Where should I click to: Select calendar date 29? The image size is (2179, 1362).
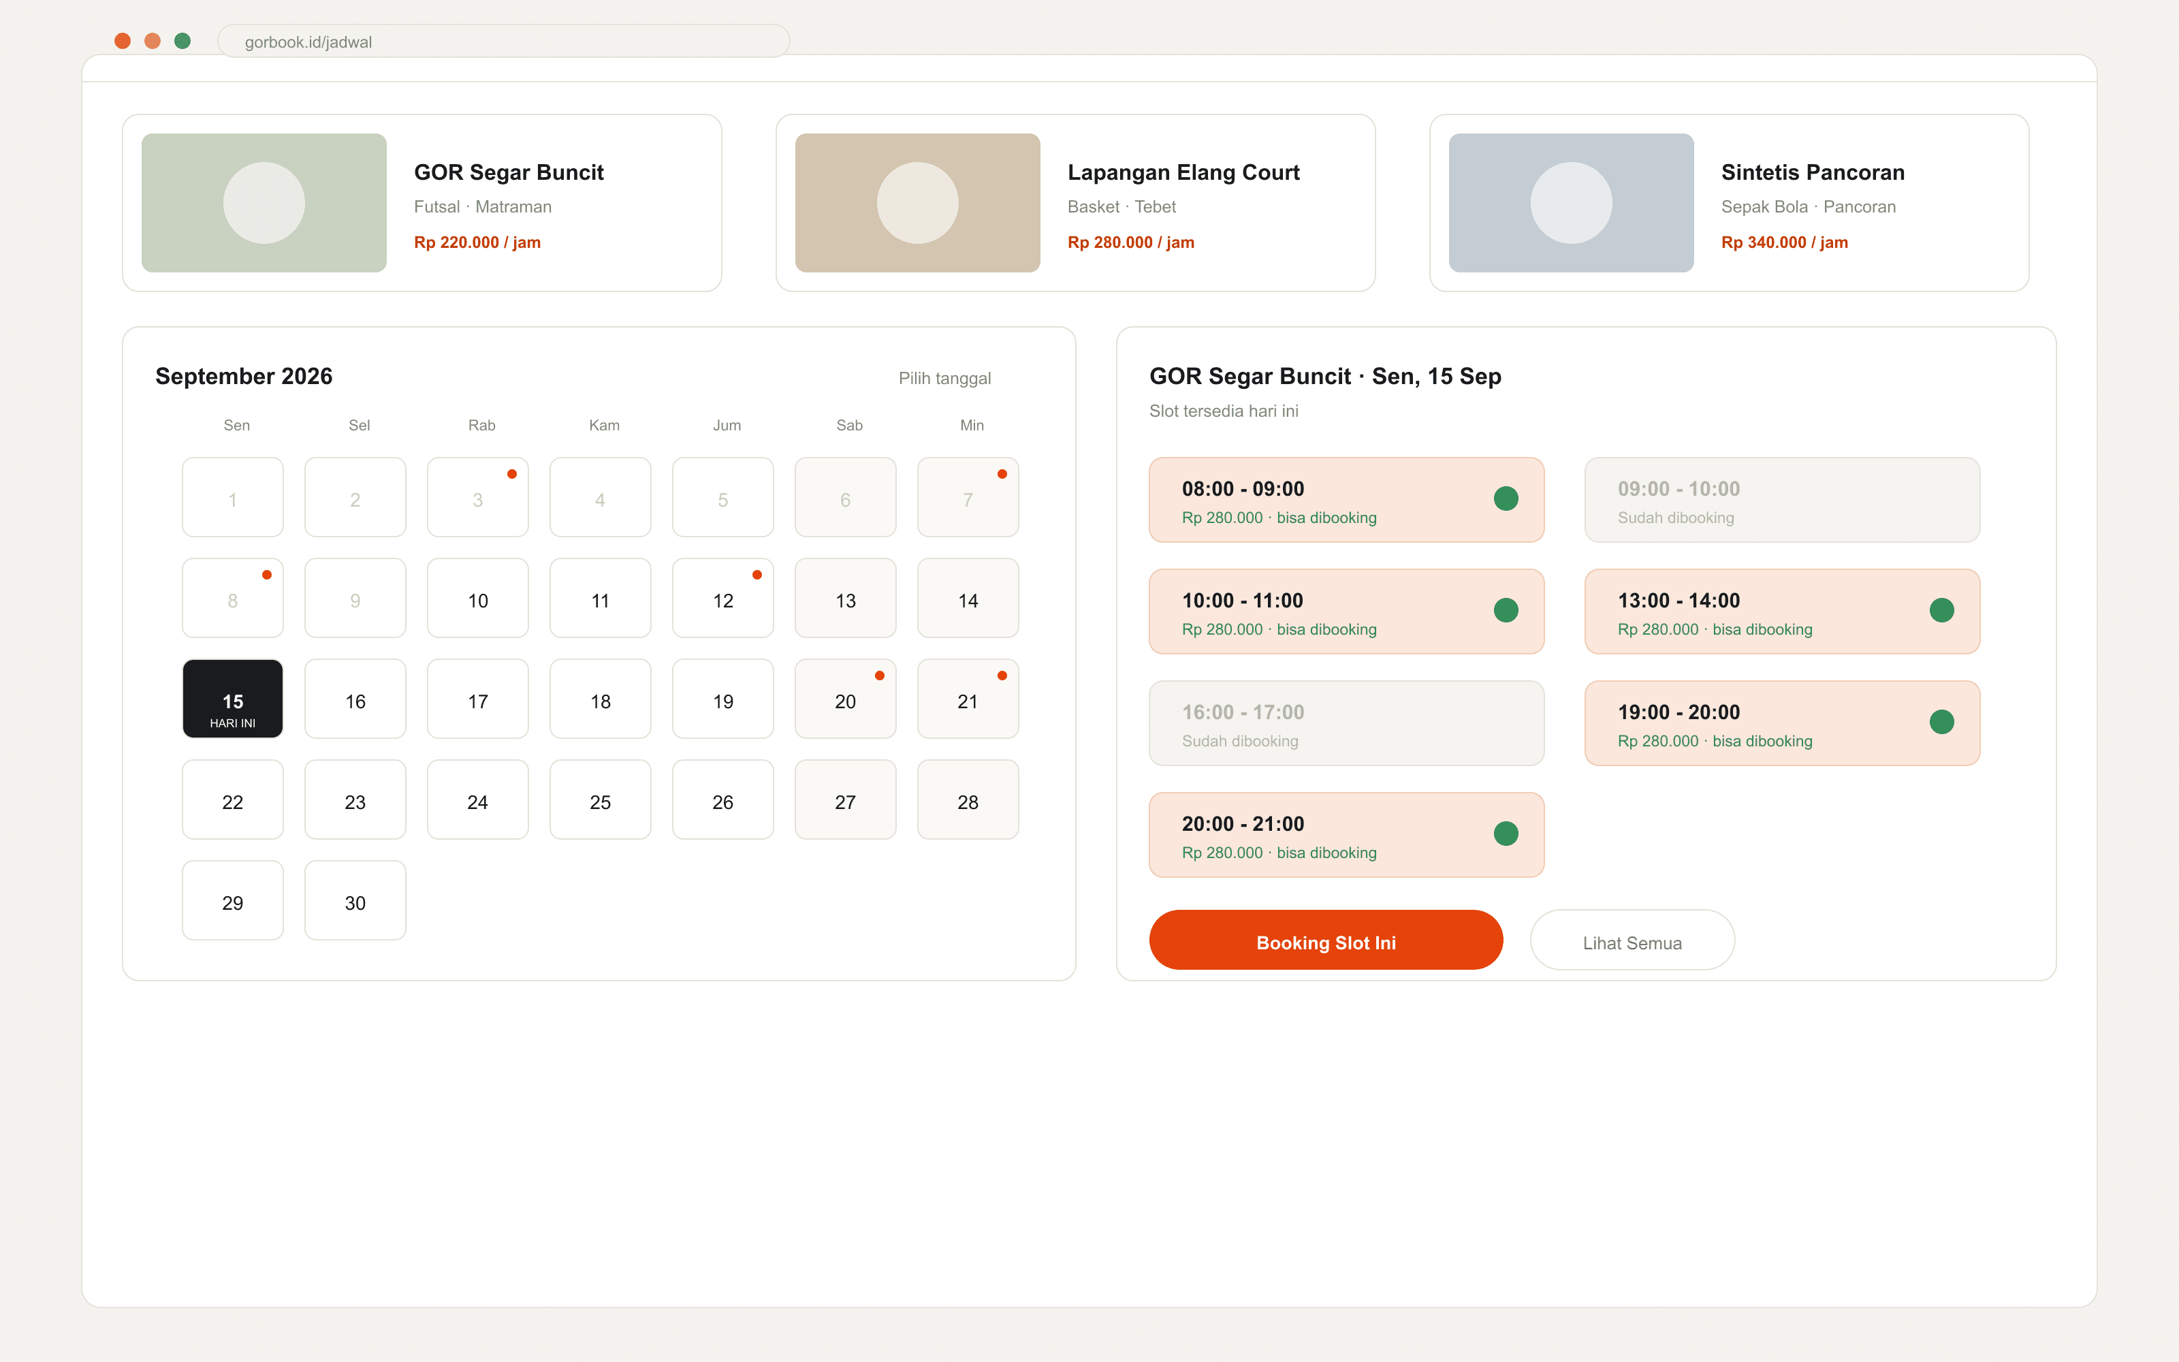pos(233,901)
